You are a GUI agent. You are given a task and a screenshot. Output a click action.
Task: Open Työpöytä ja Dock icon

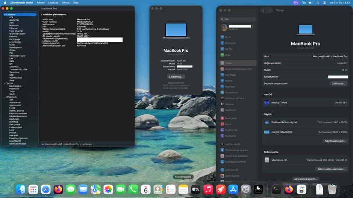(x=222, y=98)
